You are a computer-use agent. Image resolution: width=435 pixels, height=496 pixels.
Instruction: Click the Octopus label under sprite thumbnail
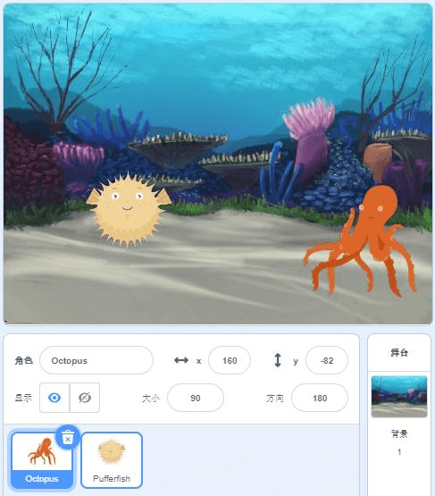pyautogui.click(x=42, y=479)
